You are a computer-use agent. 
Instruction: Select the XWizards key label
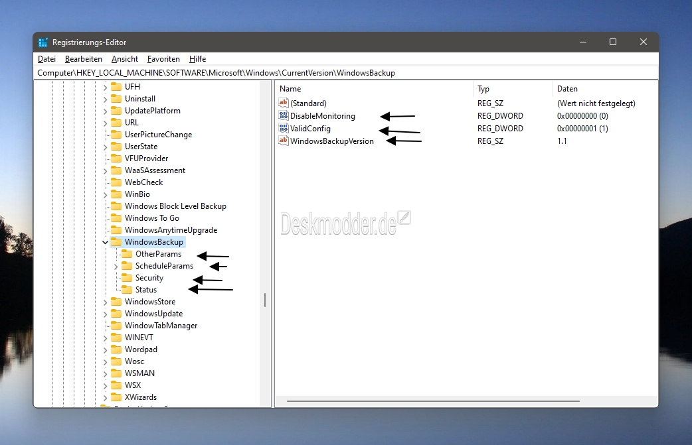(x=141, y=397)
